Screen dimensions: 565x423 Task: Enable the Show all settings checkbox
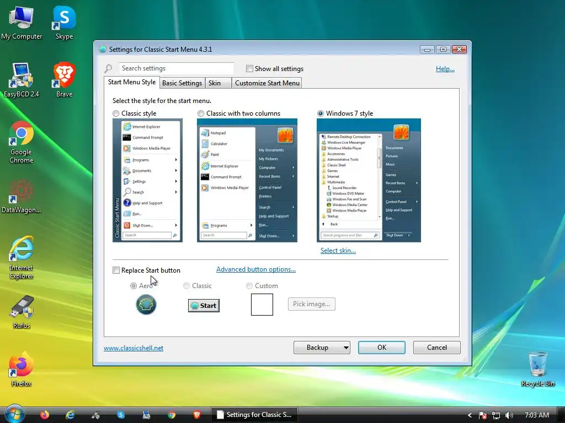pyautogui.click(x=249, y=68)
